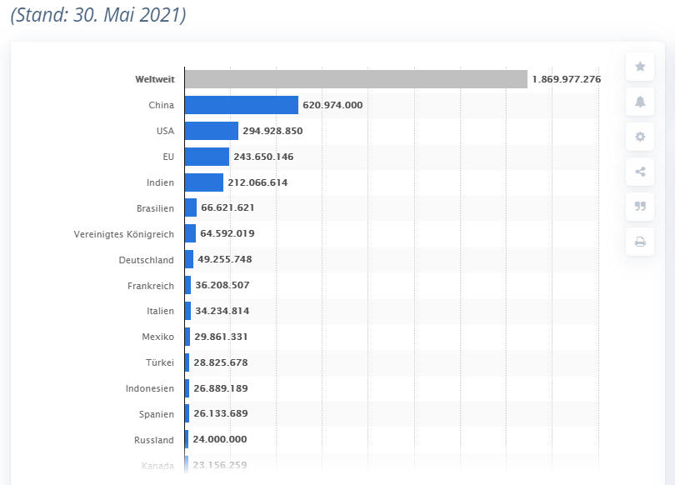
Task: Click the value 1.869.977.276
Action: (x=566, y=79)
